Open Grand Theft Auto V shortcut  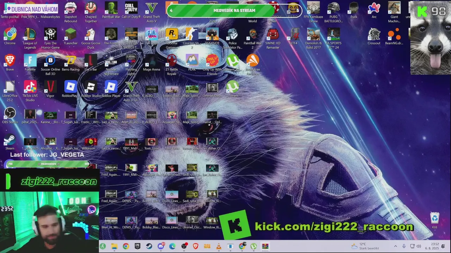pyautogui.click(x=152, y=12)
